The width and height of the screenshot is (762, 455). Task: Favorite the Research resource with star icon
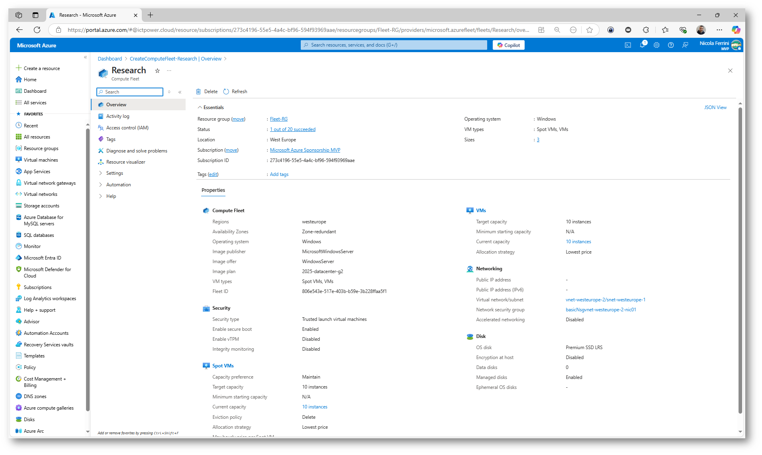point(157,71)
